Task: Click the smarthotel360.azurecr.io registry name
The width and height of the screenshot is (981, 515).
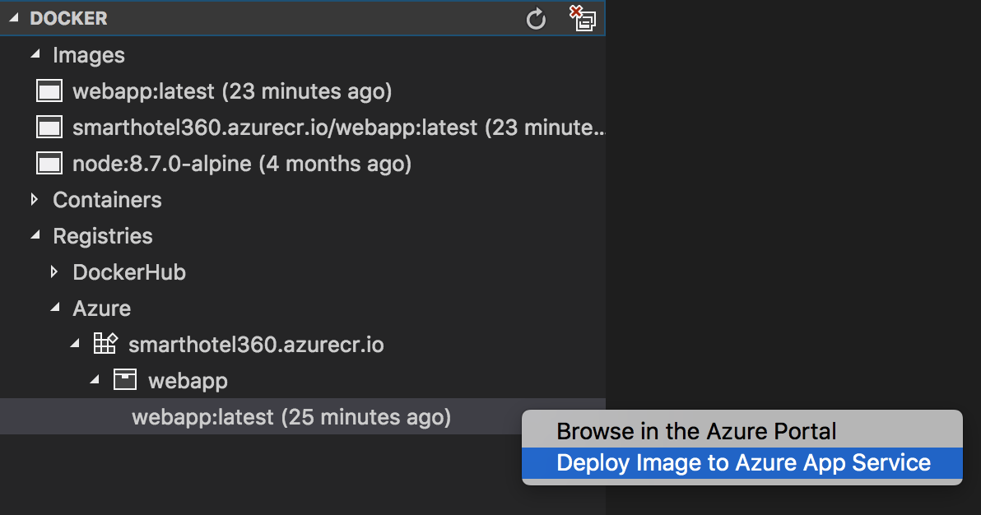Action: coord(256,345)
